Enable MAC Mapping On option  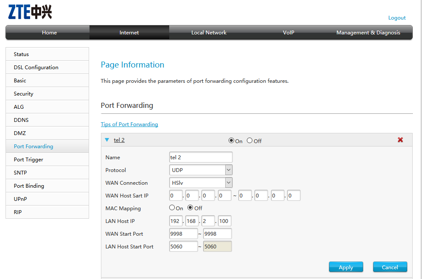[172, 208]
